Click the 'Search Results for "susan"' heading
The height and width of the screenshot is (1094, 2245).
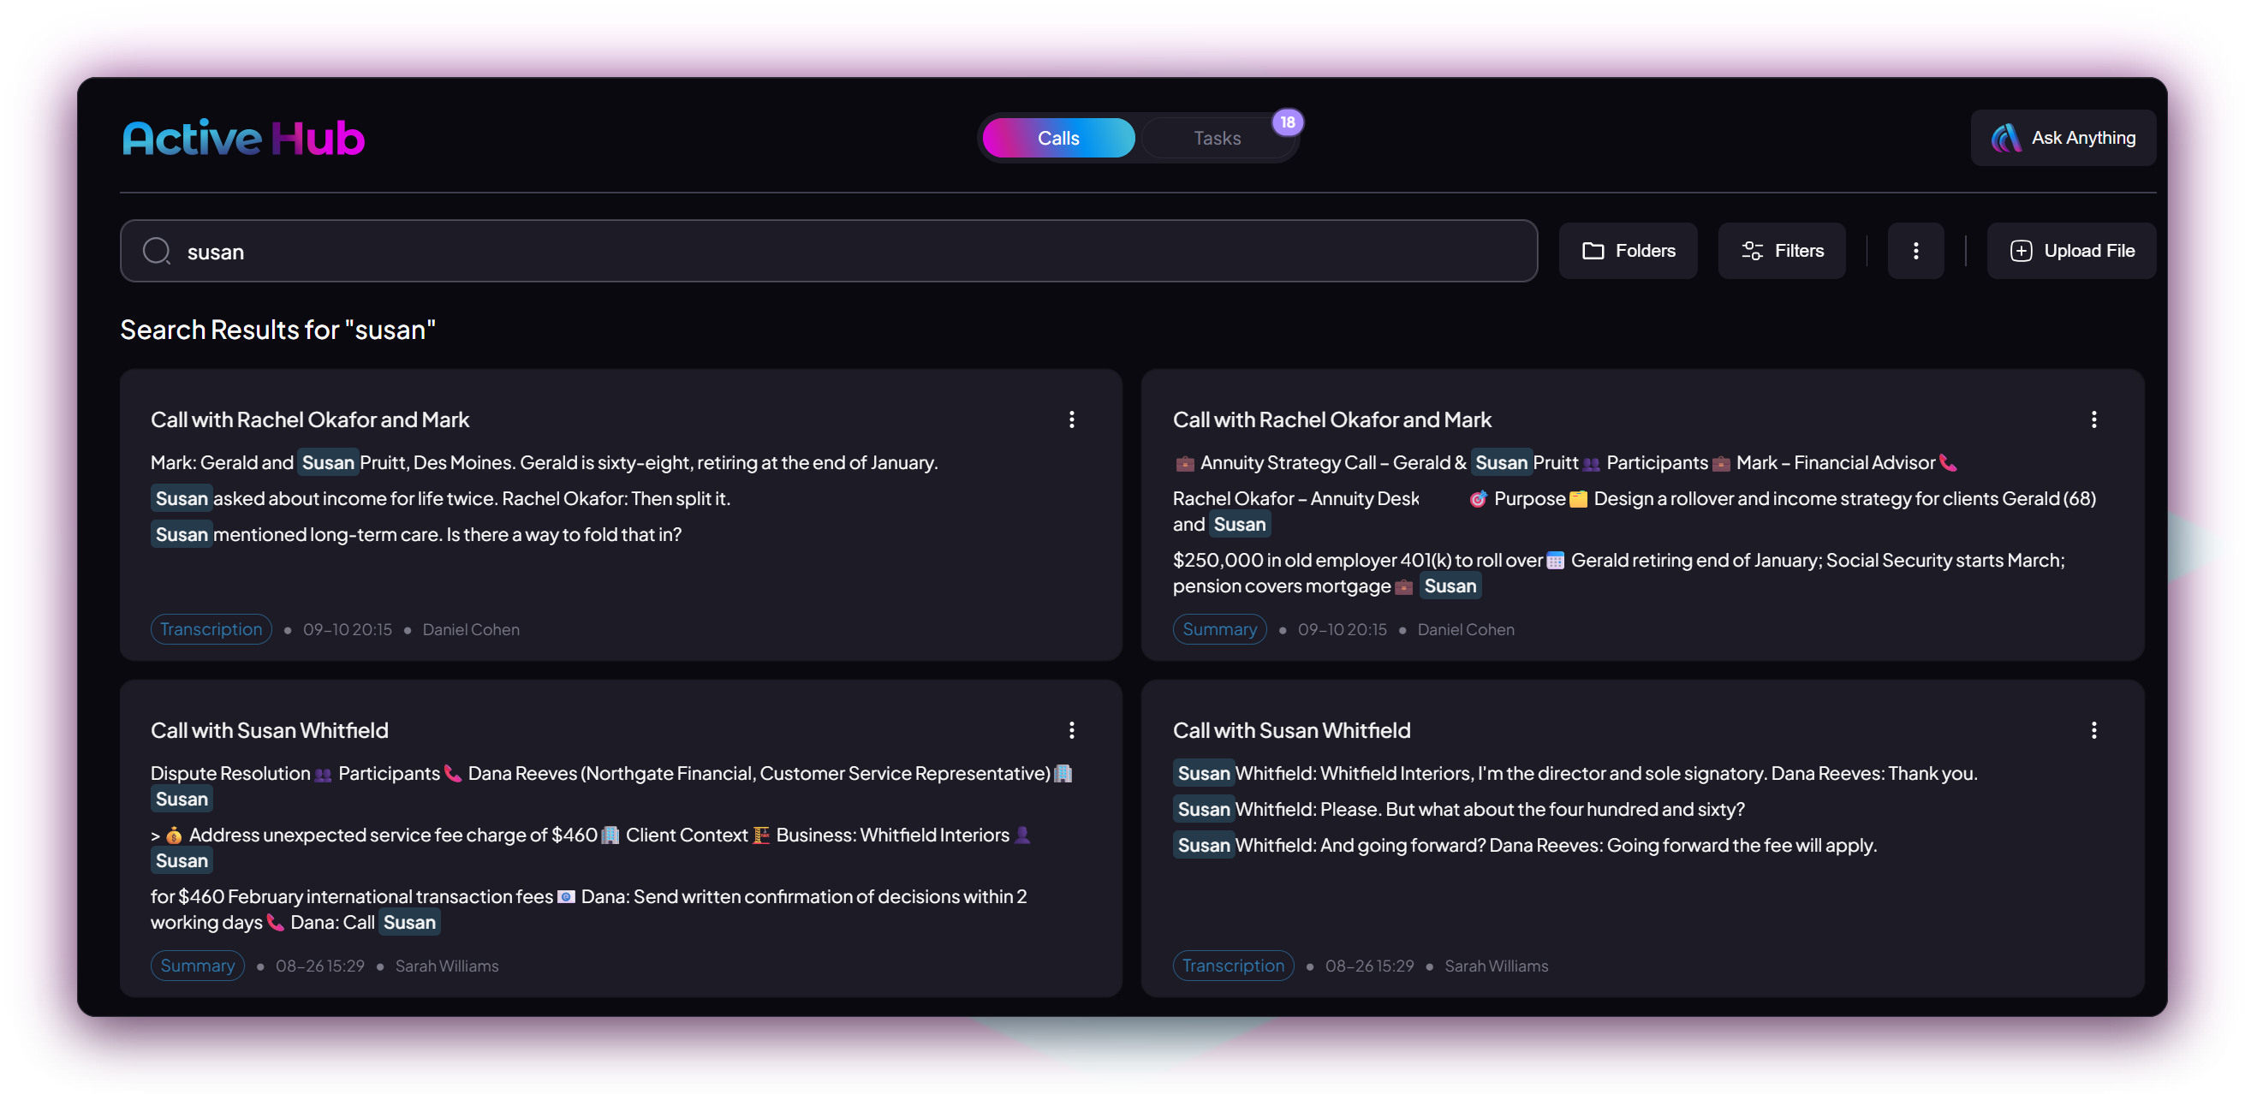(x=277, y=330)
